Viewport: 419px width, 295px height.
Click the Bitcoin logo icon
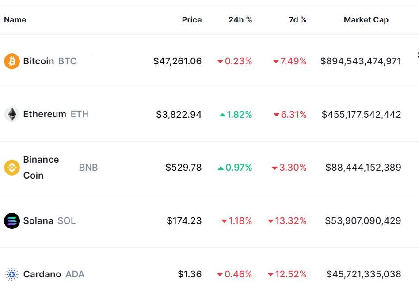click(12, 61)
